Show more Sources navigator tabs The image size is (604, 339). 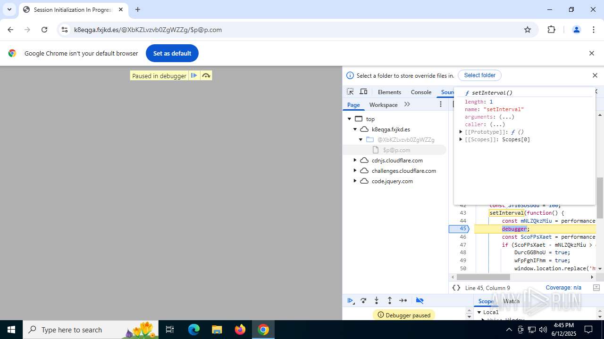pos(407,105)
